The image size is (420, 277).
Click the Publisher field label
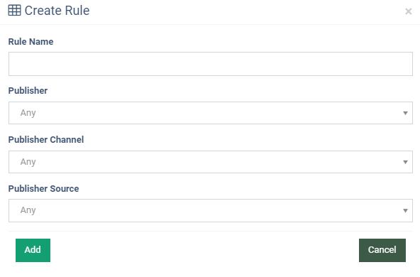28,91
